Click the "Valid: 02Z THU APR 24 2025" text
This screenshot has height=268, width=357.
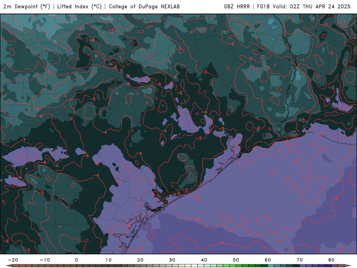tap(311, 7)
